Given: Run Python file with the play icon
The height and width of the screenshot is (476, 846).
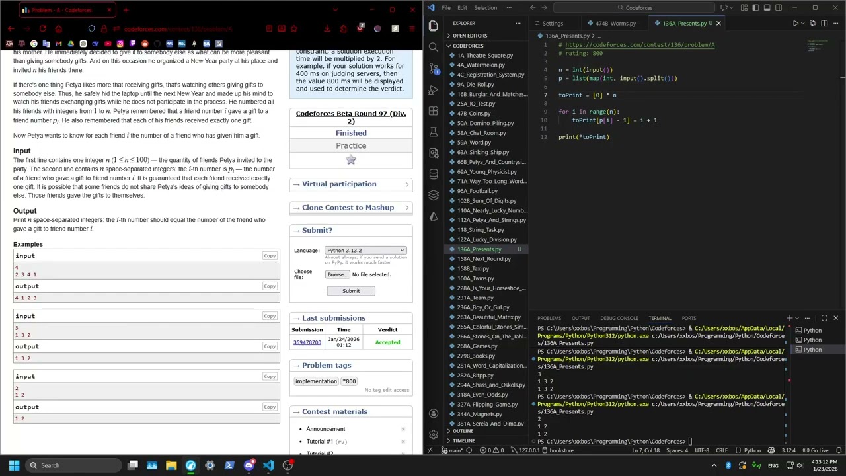Looking at the screenshot, I should [x=796, y=23].
